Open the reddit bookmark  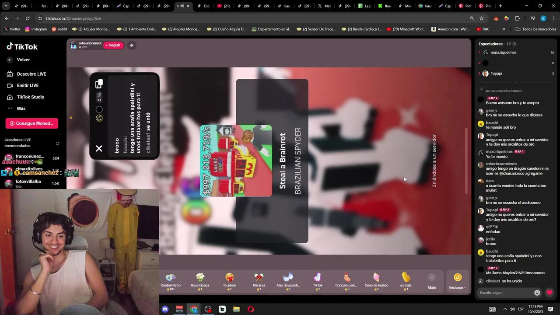click(x=59, y=29)
